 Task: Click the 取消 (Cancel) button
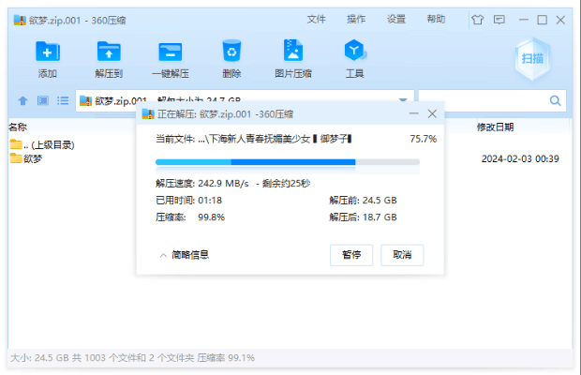402,255
